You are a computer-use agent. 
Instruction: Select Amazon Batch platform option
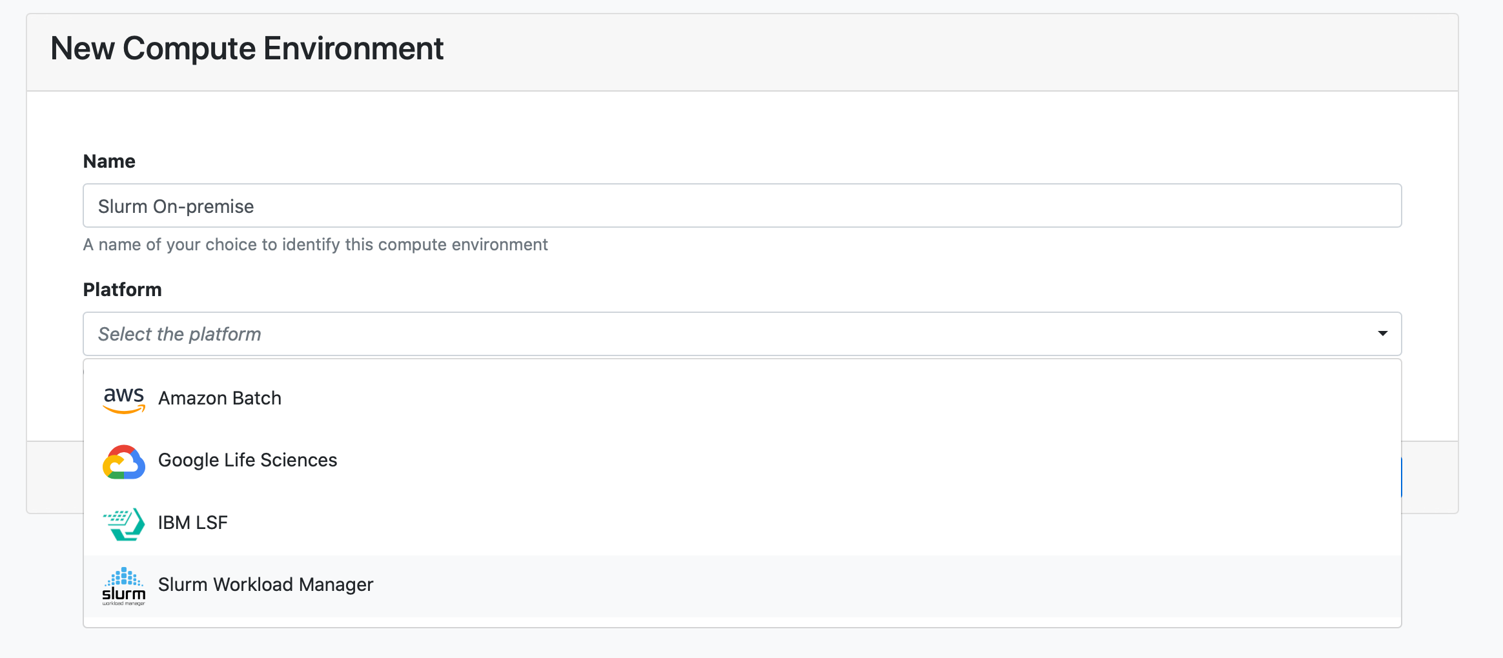coord(220,399)
